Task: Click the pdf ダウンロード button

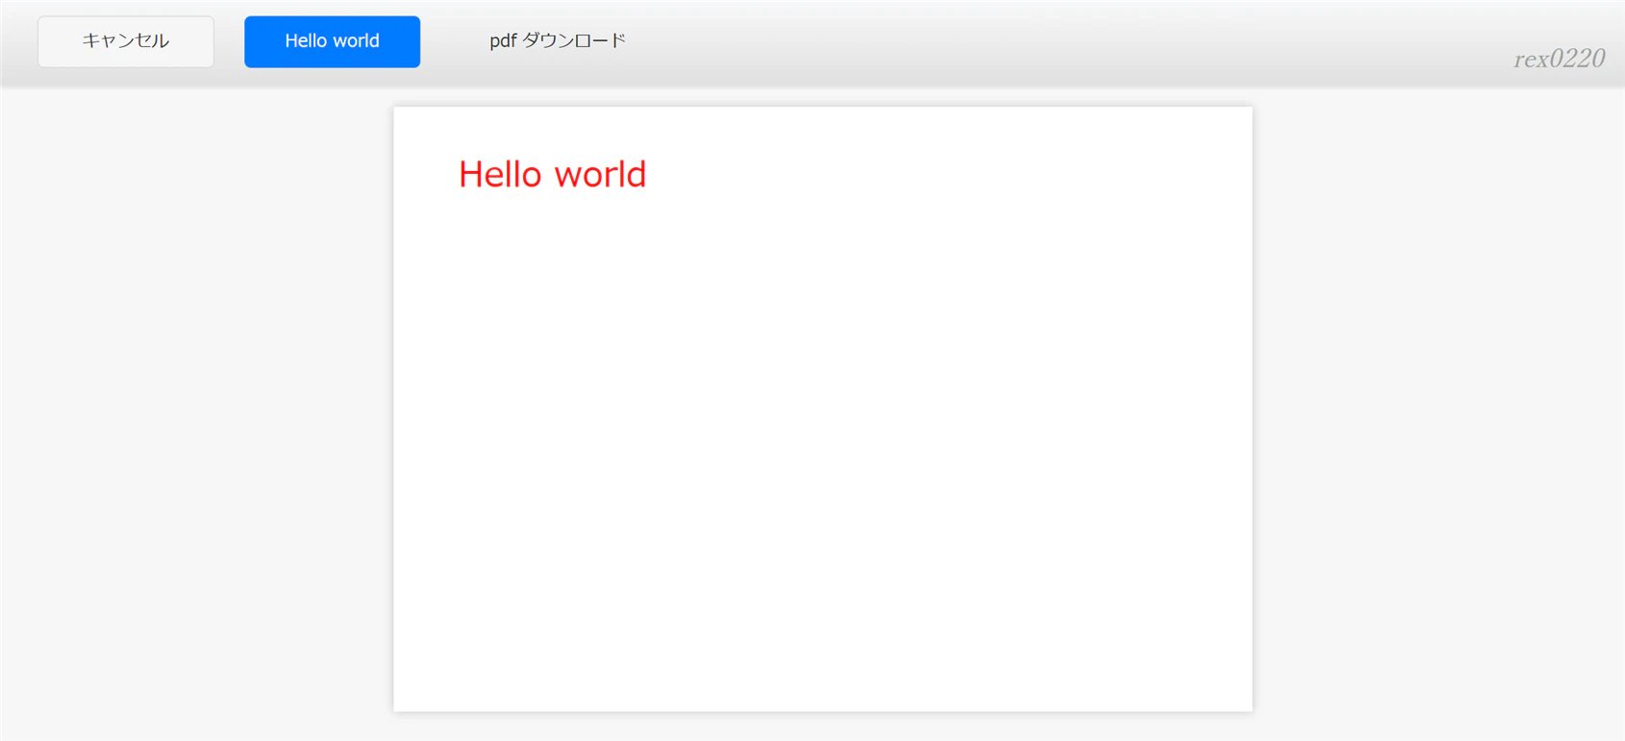Action: coord(558,41)
